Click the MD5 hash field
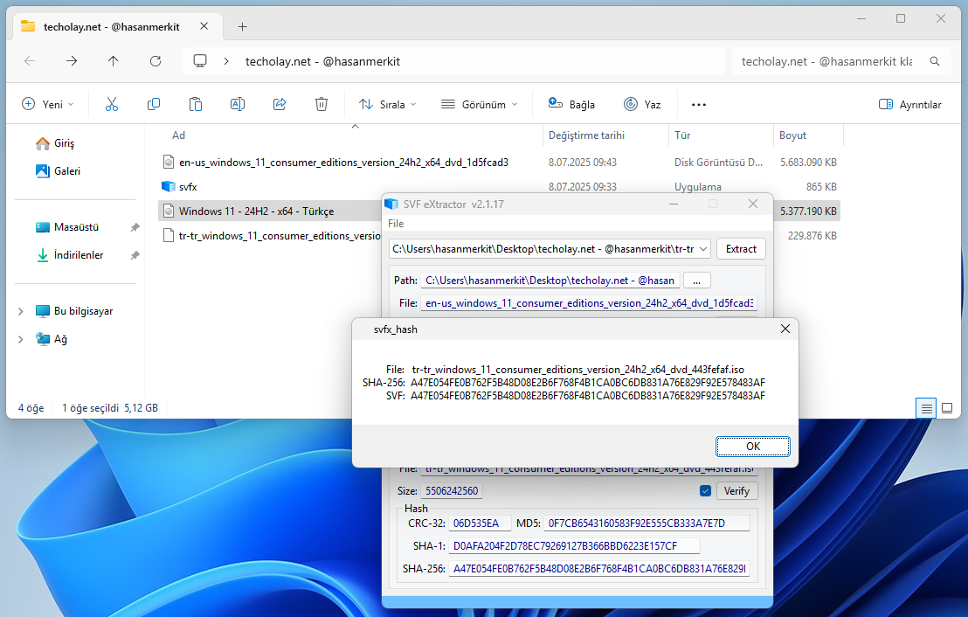968x617 pixels. coord(647,523)
